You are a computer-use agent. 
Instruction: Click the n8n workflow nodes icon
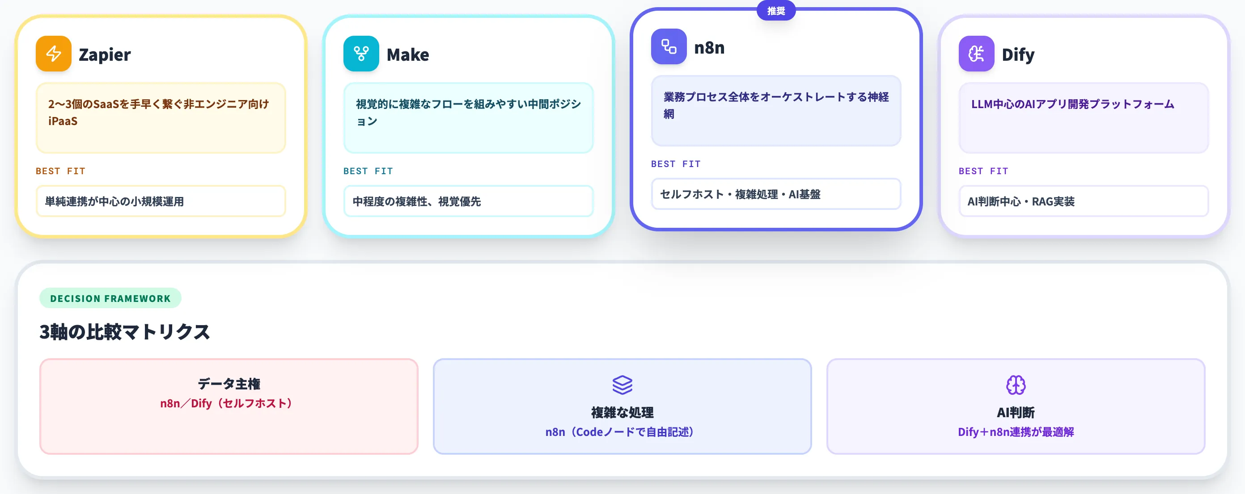[669, 46]
